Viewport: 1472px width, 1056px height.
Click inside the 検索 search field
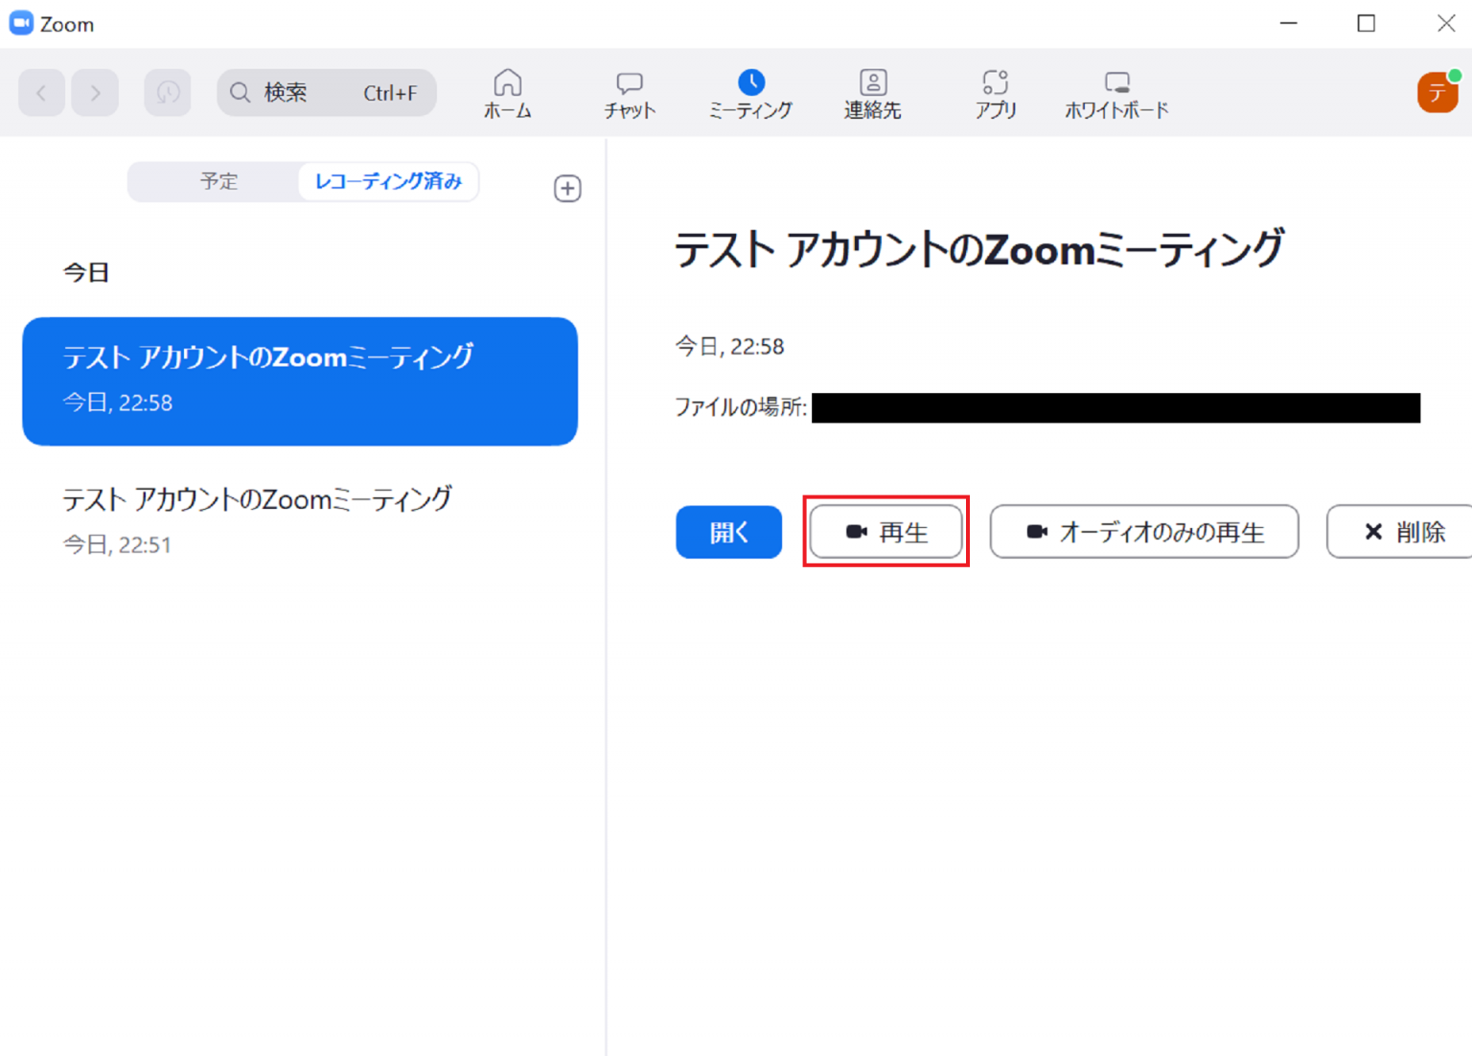click(307, 92)
